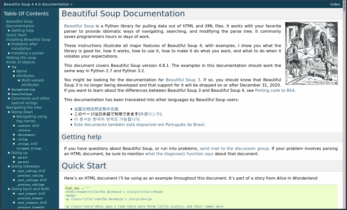Viewport: 347px width, 210px height.
Task: Open the Beautiful Soup link in intro paragraph
Action: pyautogui.click(x=79, y=26)
